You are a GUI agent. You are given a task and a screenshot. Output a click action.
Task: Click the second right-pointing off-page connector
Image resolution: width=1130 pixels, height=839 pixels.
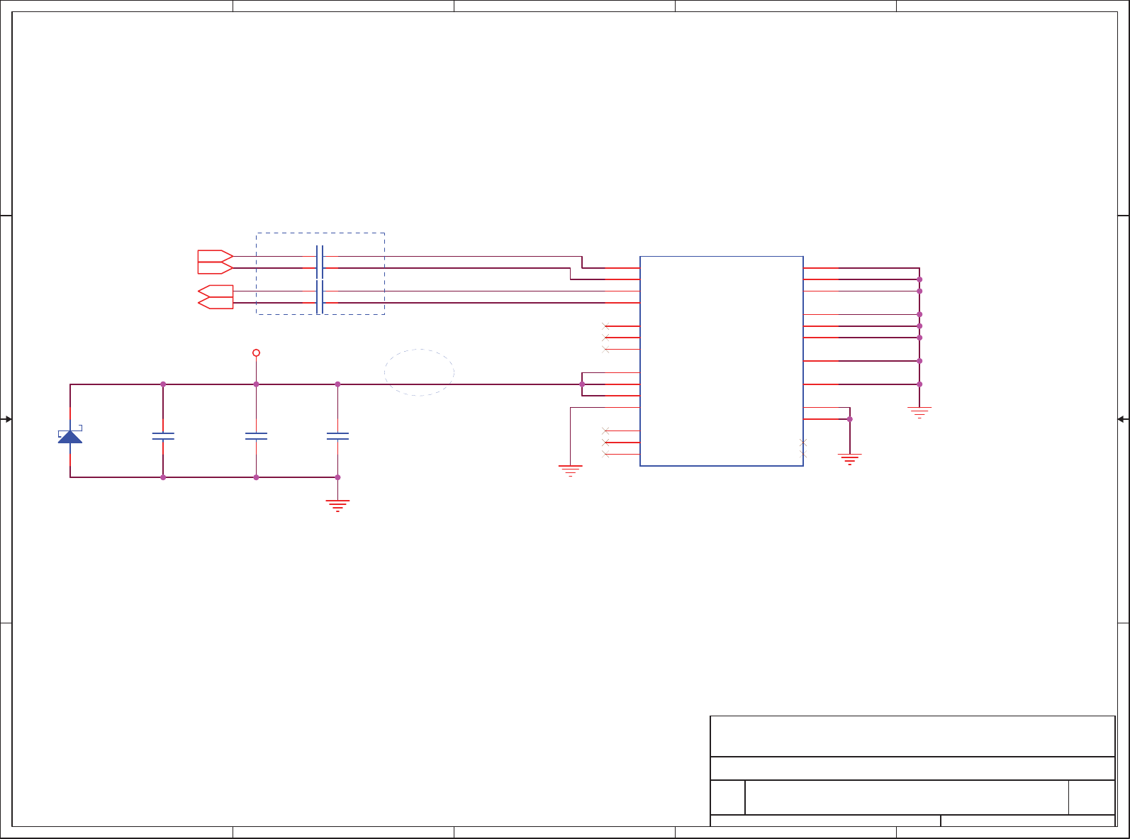click(x=216, y=267)
